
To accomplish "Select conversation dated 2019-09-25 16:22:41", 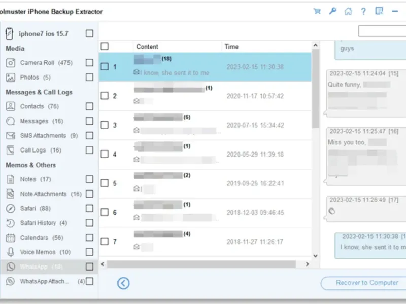I will tap(205, 183).
